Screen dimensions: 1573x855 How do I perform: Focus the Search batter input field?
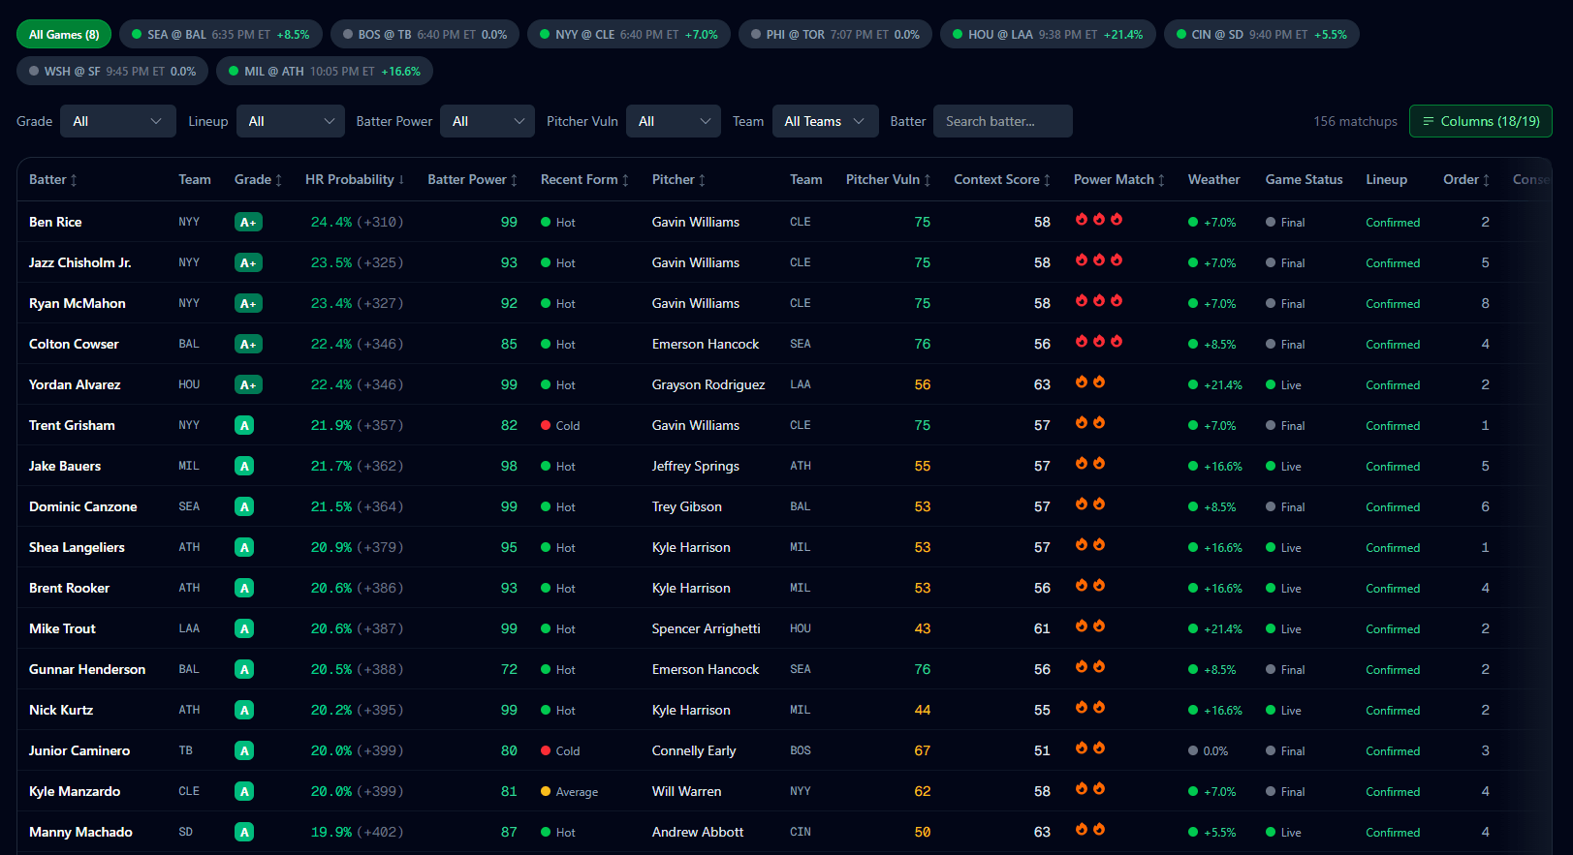(1003, 121)
